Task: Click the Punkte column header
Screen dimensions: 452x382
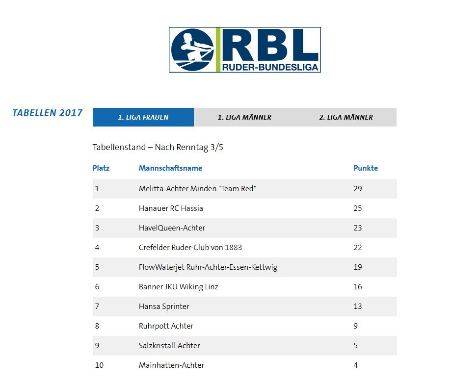Action: click(366, 168)
